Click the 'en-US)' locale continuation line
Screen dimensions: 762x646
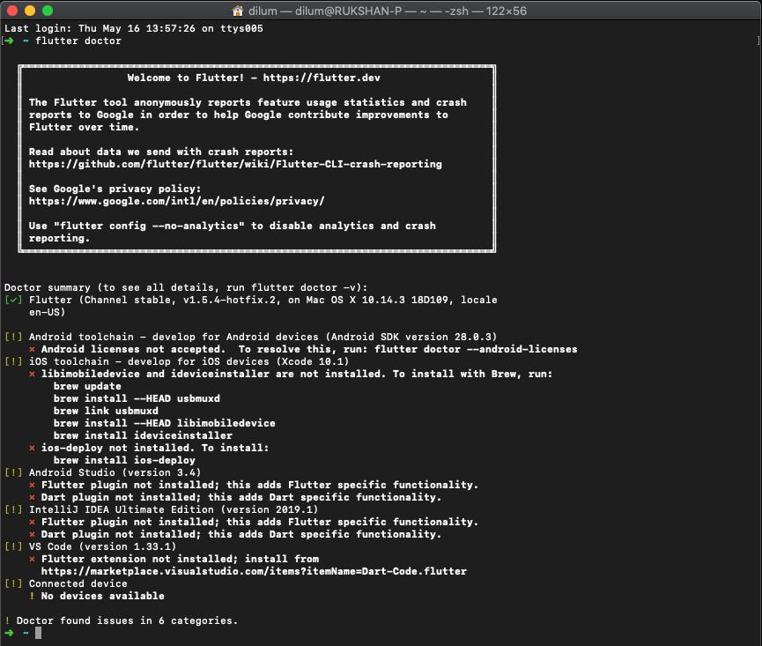point(48,312)
